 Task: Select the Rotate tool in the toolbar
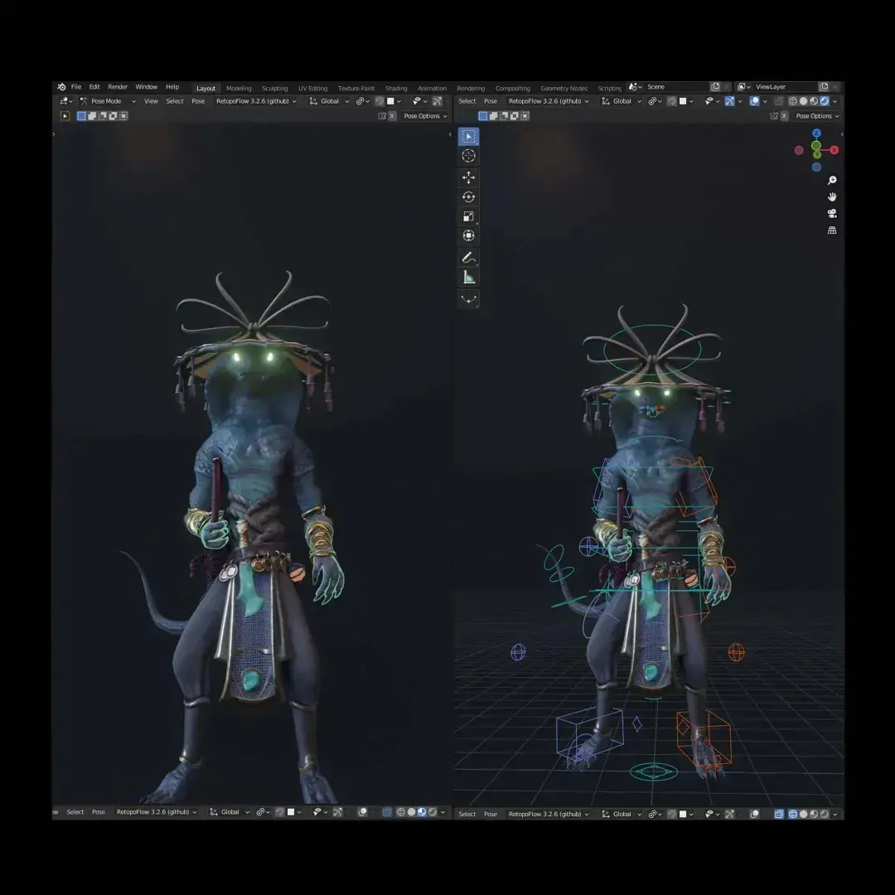[x=468, y=197]
